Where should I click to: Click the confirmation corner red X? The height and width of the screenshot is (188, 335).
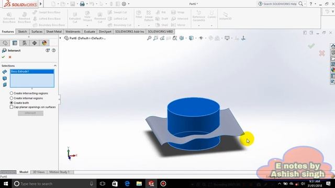pyautogui.click(x=322, y=53)
